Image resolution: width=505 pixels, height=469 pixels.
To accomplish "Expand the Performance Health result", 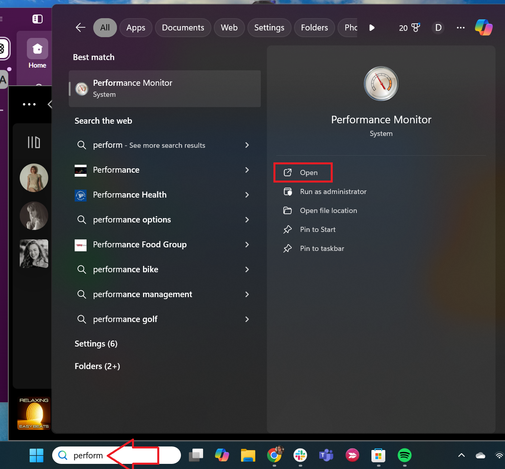I will tap(247, 195).
